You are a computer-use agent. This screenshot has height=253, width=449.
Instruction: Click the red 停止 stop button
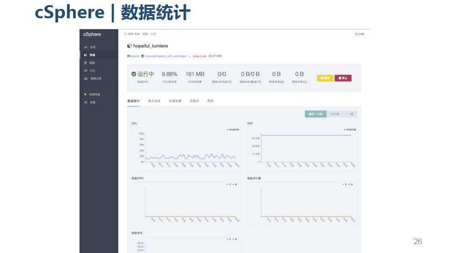pyautogui.click(x=343, y=78)
